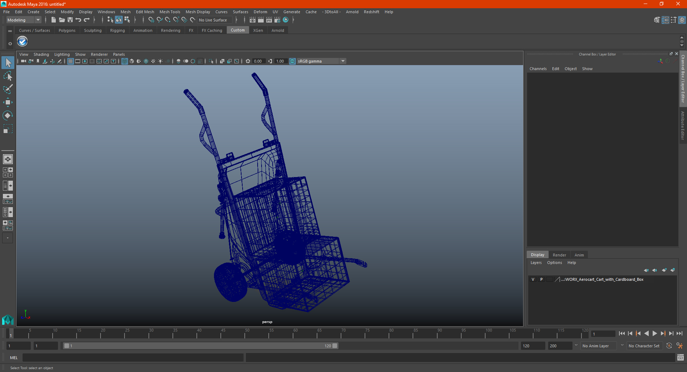Activate the Rotate tool
Screen dimensions: 687x372
[8, 116]
